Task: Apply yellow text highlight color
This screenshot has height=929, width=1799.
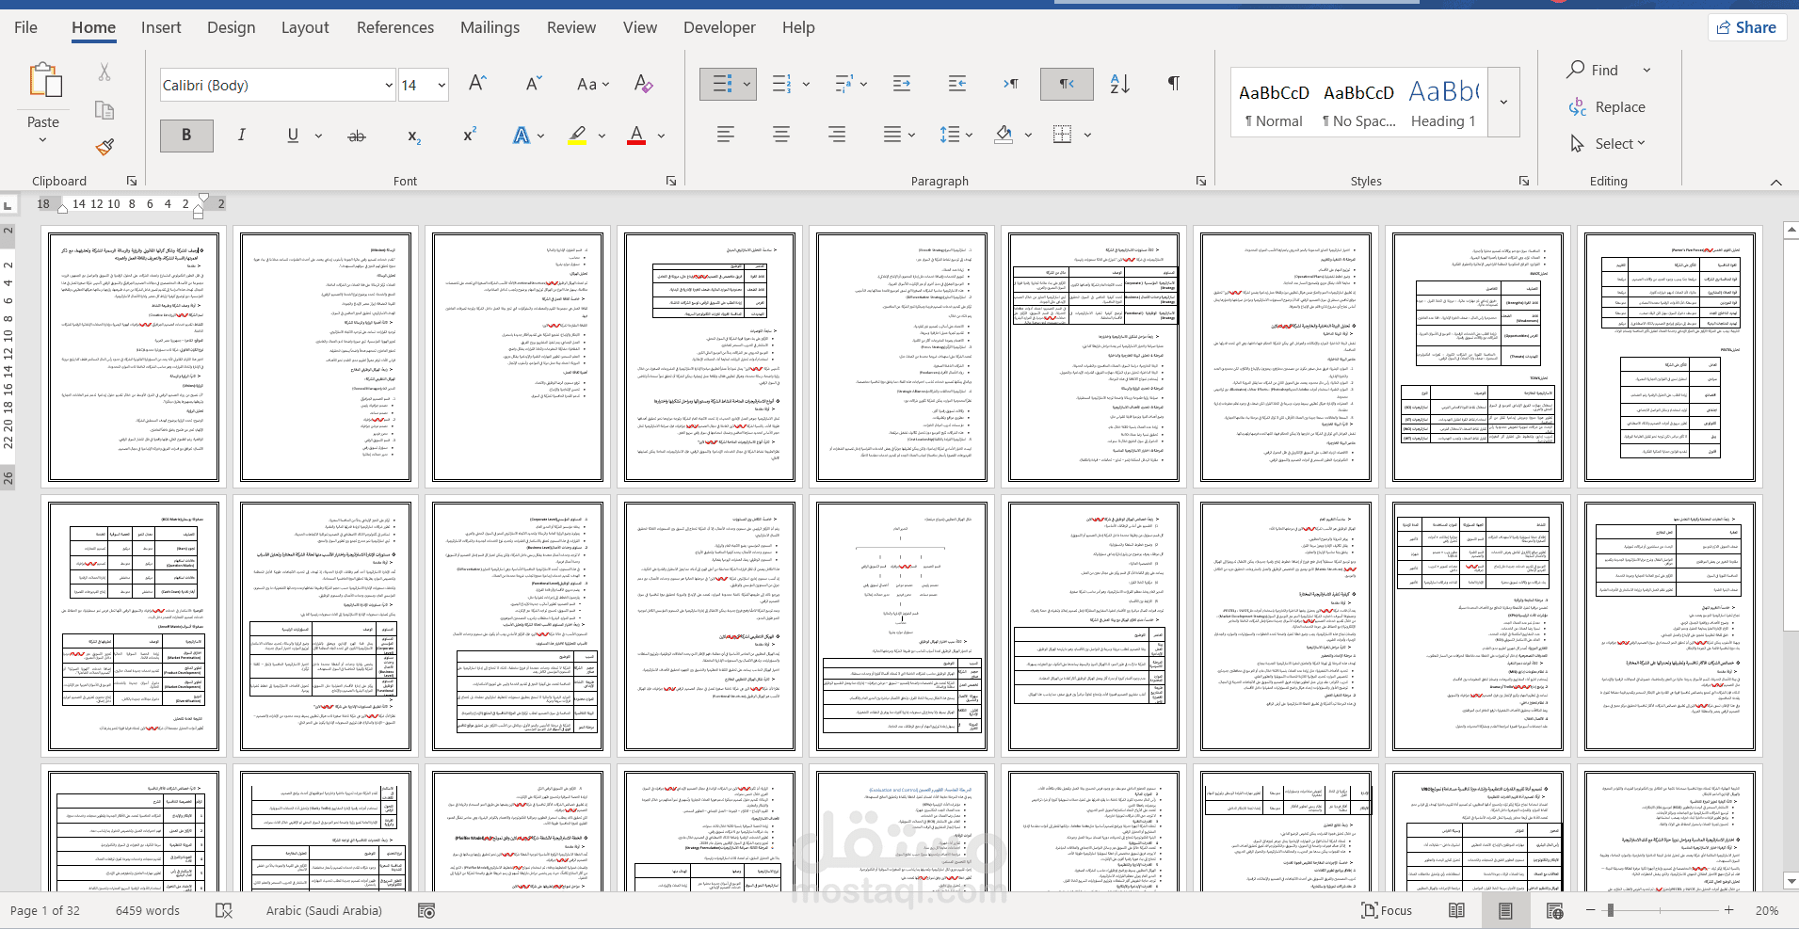Action: point(578,136)
